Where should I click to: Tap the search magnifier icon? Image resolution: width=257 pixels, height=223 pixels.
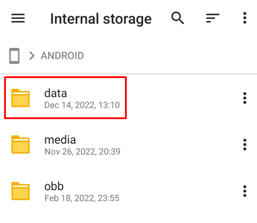click(178, 18)
